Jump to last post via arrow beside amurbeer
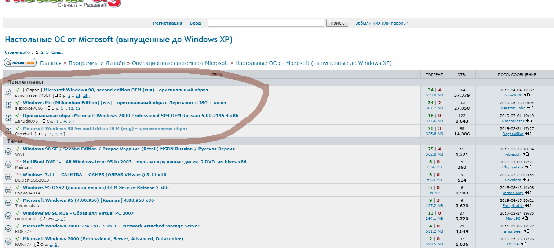Screen dimensions: 554x248 [x=526, y=231]
